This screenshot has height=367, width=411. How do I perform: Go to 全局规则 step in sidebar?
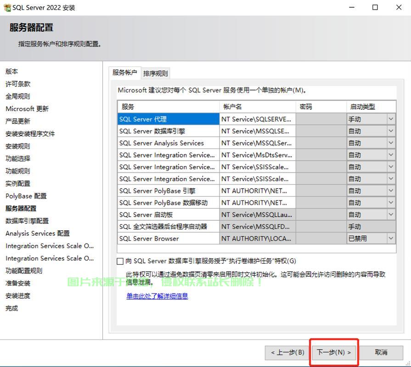tap(18, 96)
